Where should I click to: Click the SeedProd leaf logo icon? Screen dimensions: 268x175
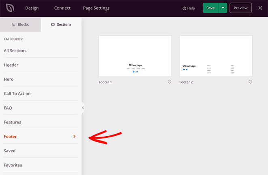click(x=9, y=8)
